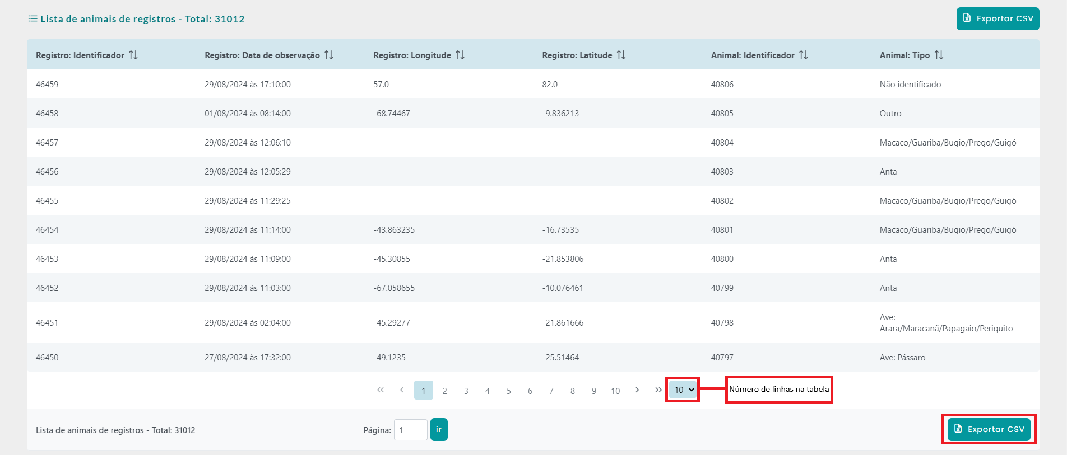Go to page 5 in pagination

point(509,391)
